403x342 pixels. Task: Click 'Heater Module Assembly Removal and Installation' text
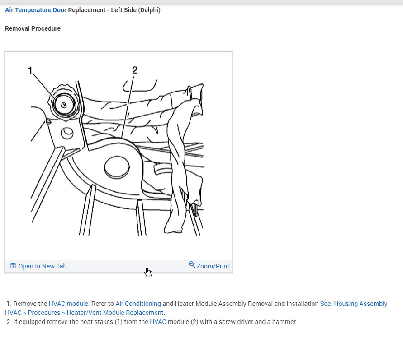pyautogui.click(x=247, y=304)
